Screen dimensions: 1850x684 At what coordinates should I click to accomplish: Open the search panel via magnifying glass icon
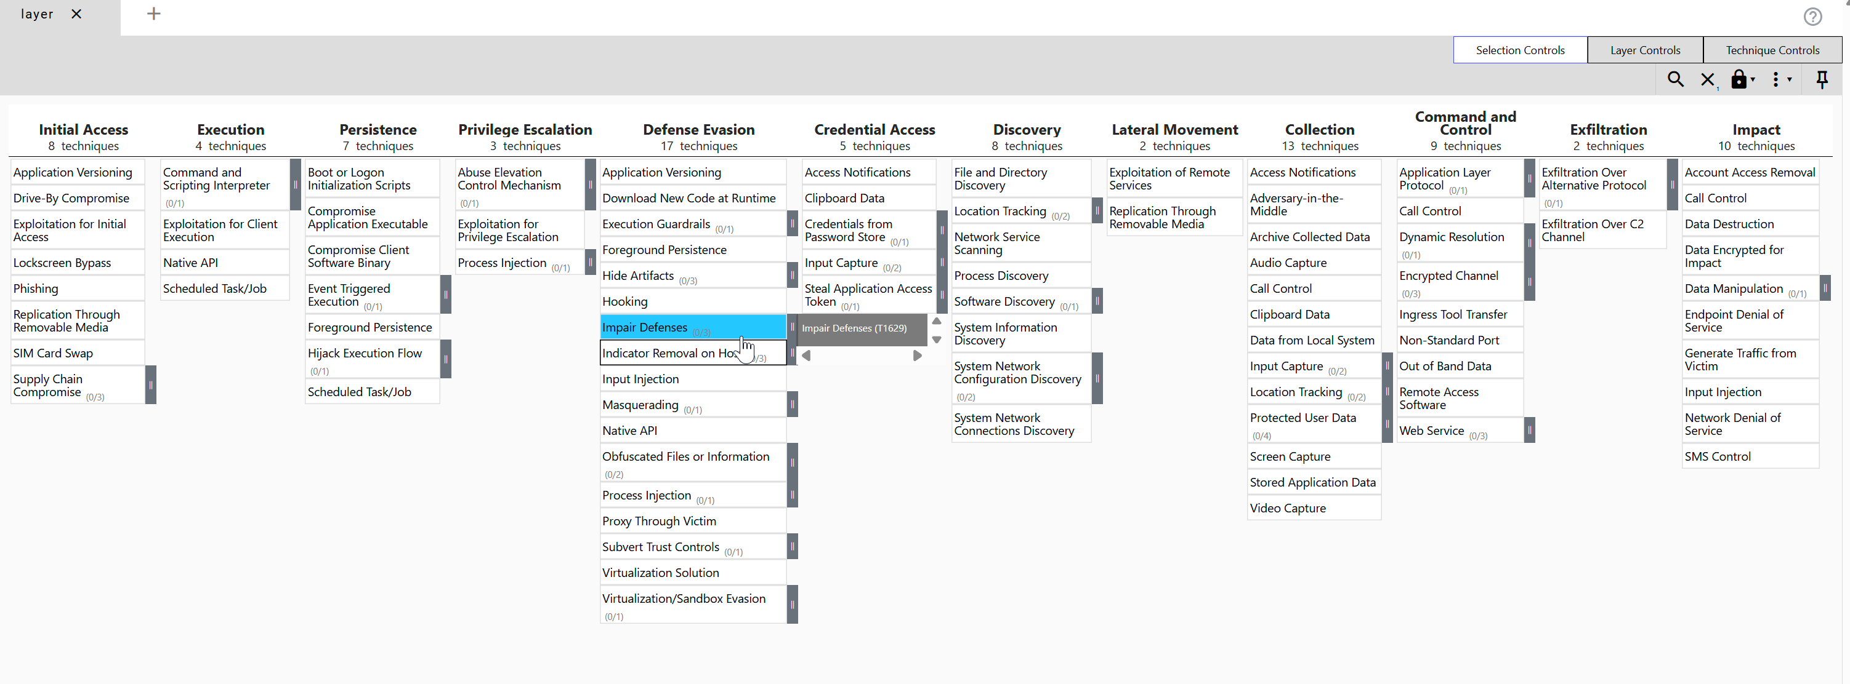click(x=1676, y=79)
